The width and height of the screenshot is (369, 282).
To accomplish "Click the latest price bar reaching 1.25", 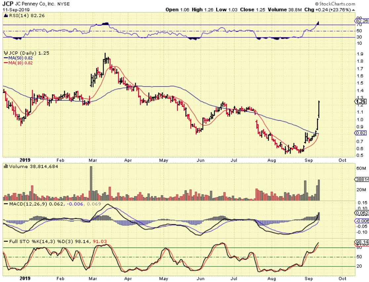I will 319,109.
